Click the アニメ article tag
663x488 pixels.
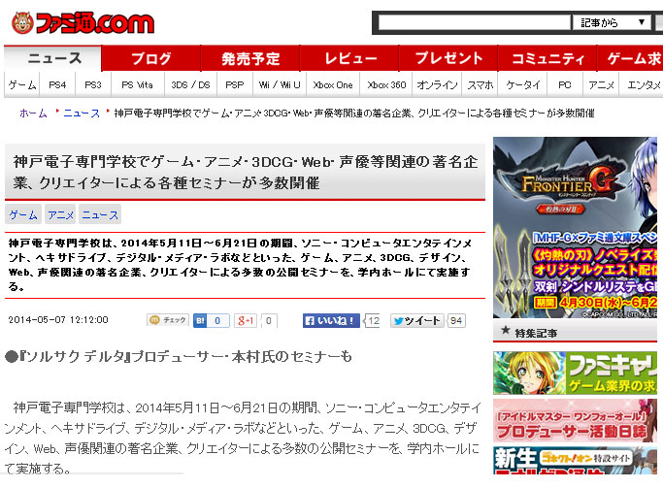tap(60, 214)
